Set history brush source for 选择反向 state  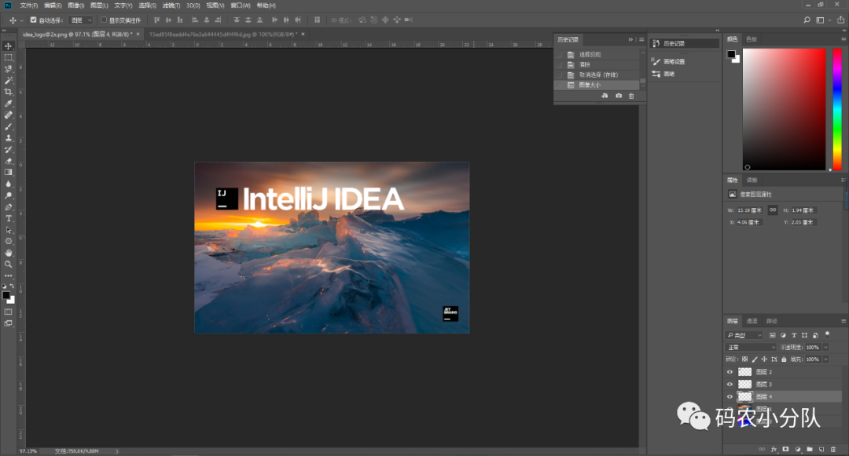click(559, 55)
